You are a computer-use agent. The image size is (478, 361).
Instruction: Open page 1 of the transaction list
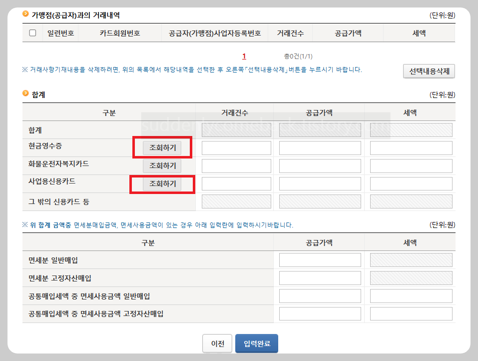(x=244, y=56)
